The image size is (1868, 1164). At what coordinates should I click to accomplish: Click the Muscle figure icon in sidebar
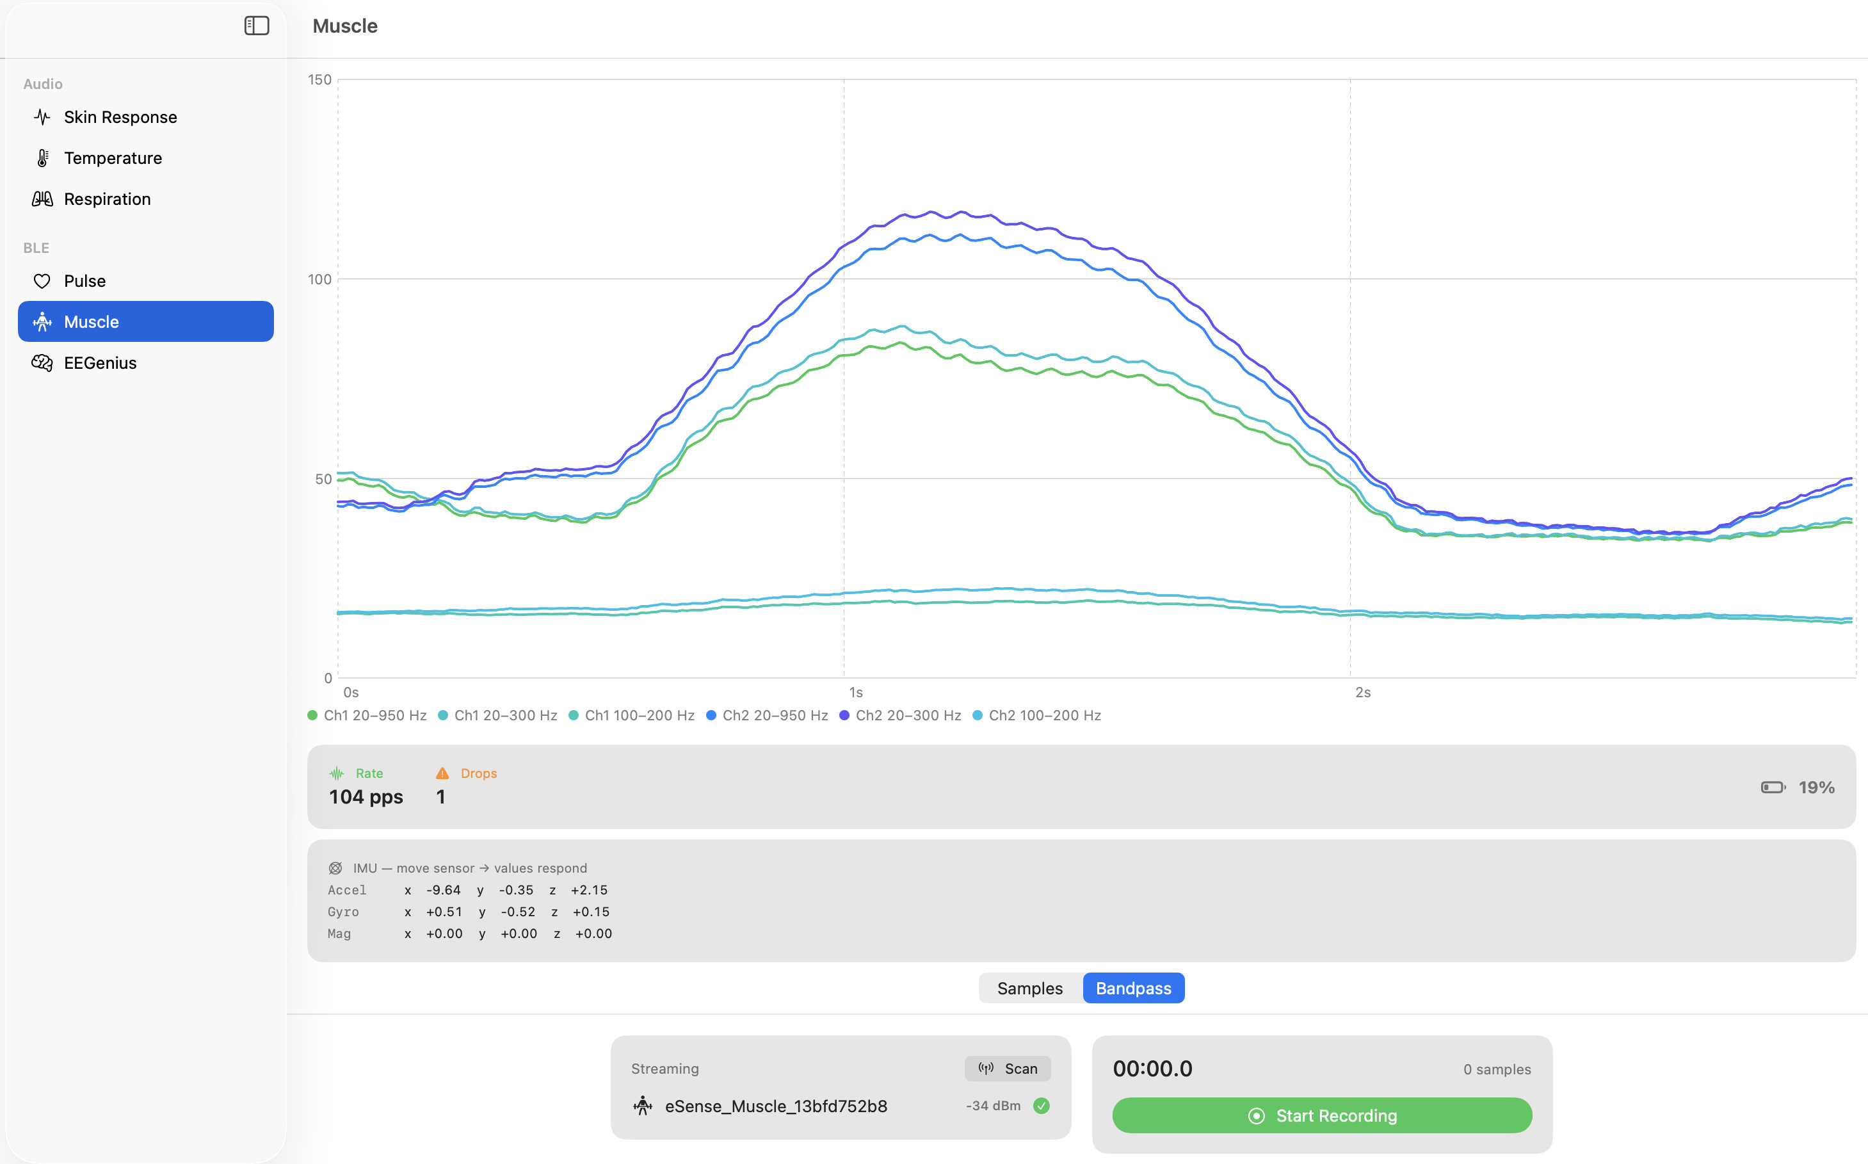click(42, 322)
